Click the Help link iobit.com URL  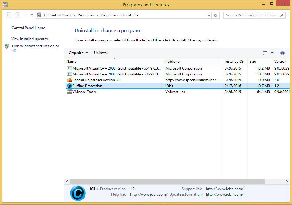(149, 194)
